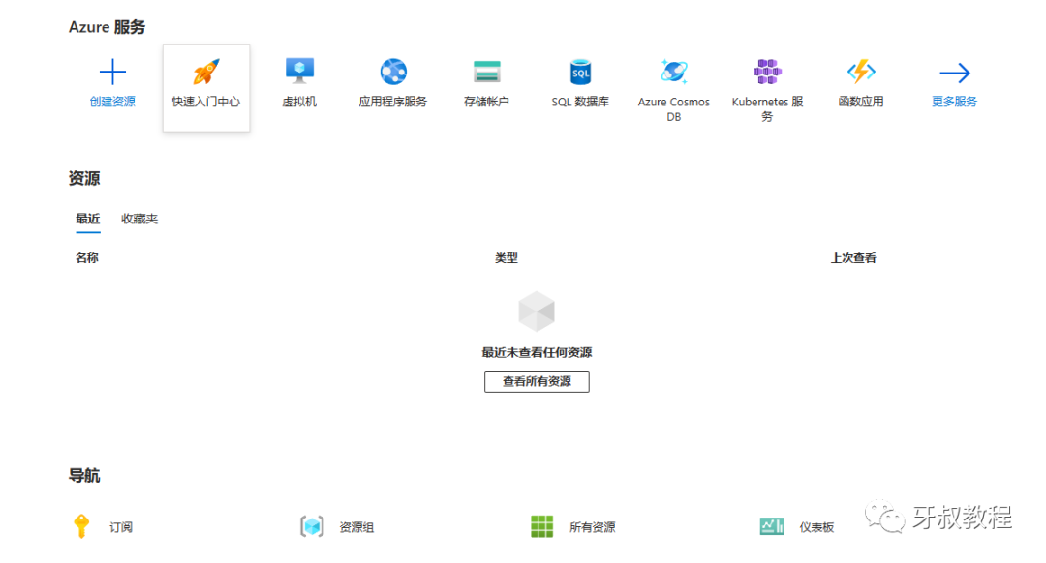Click the 更多服务 link text
1046x563 pixels.
pyautogui.click(x=955, y=102)
